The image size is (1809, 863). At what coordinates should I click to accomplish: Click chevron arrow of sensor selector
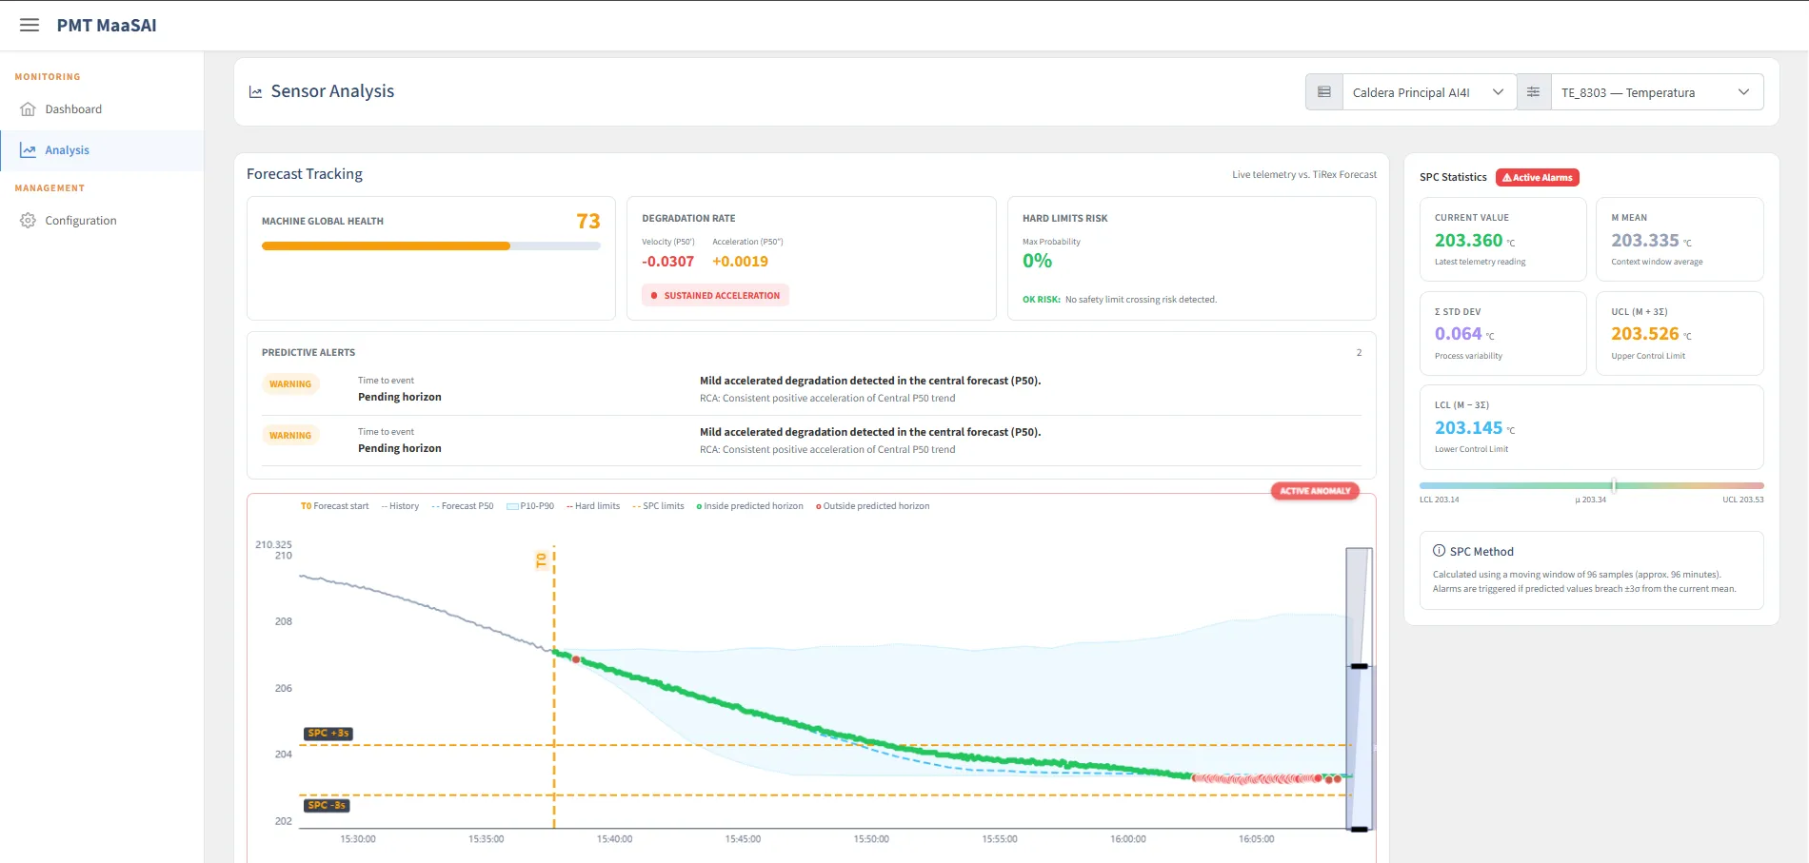(1743, 92)
